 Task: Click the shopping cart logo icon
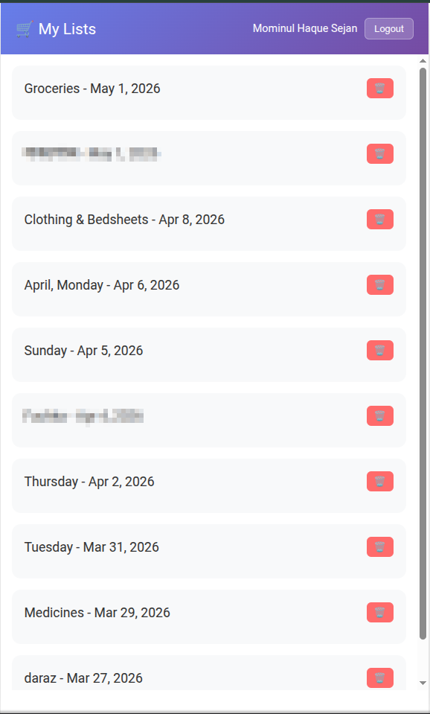[24, 29]
